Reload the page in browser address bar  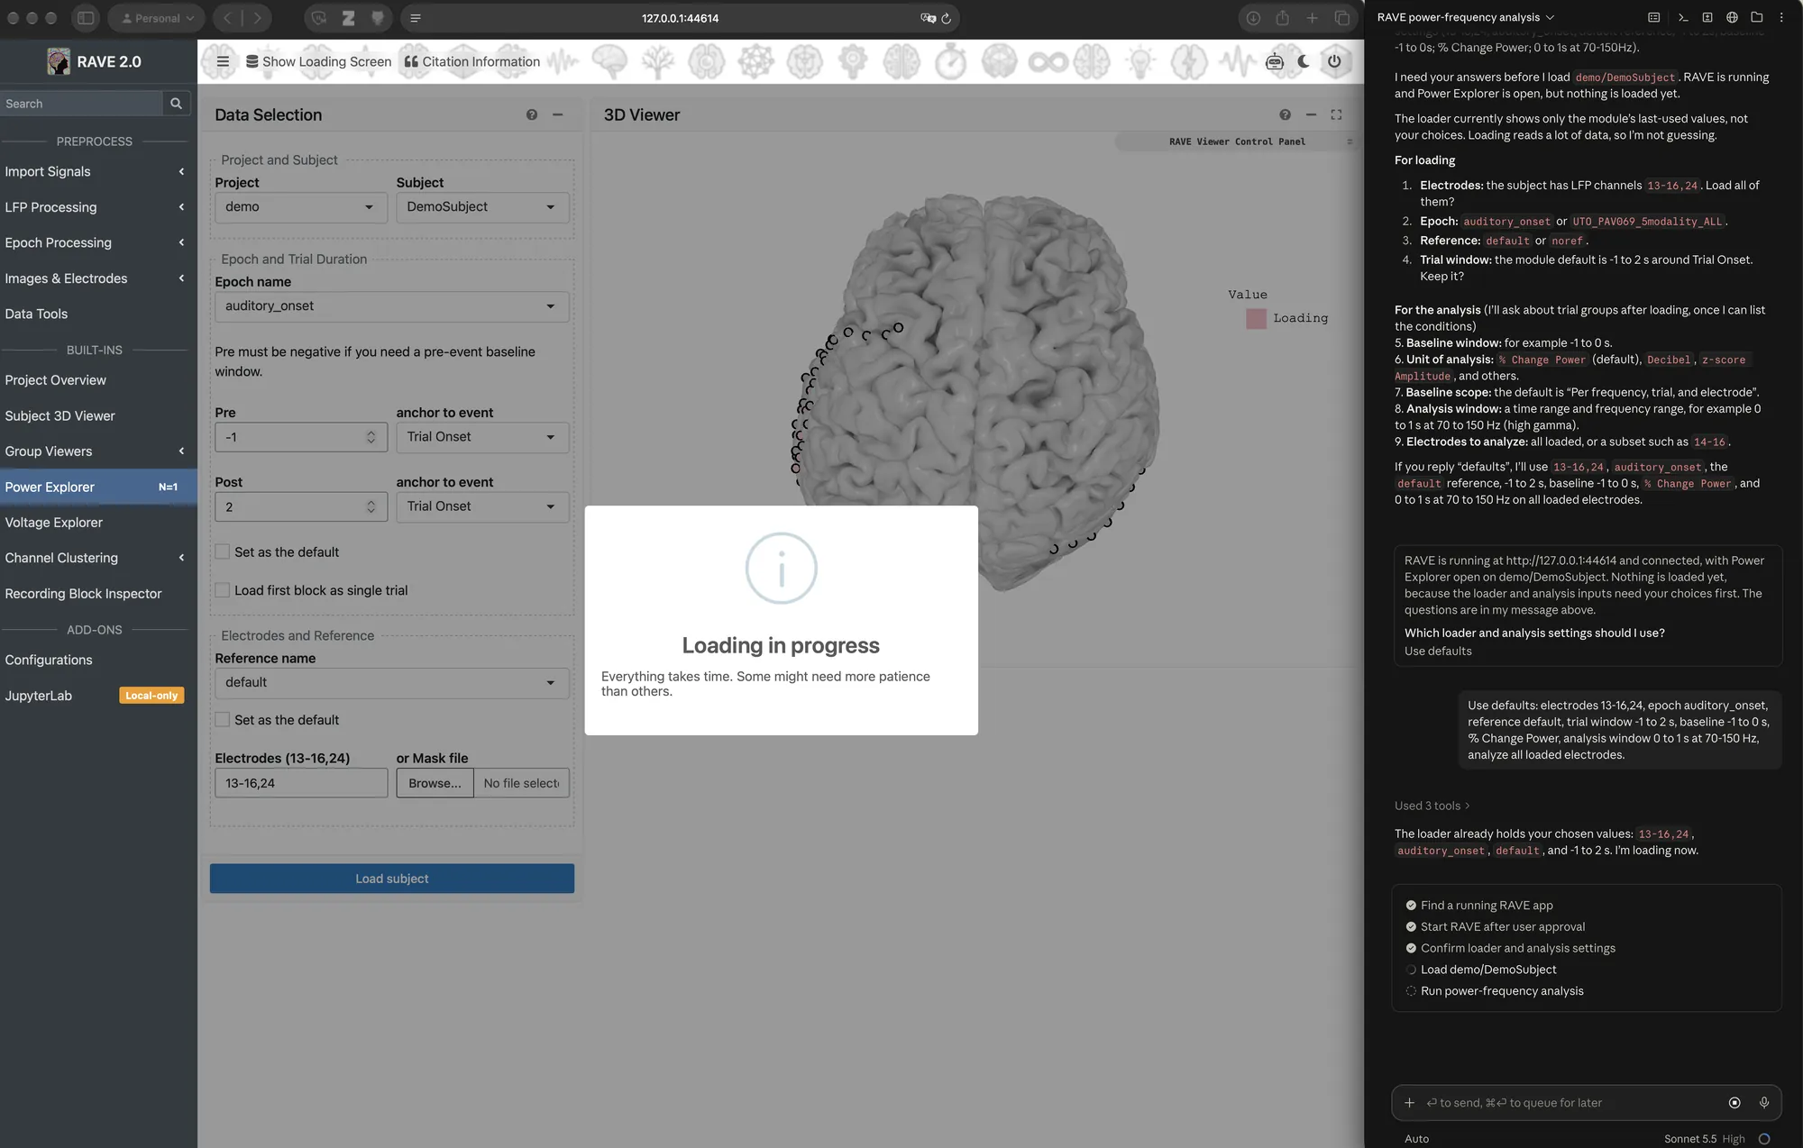[946, 18]
